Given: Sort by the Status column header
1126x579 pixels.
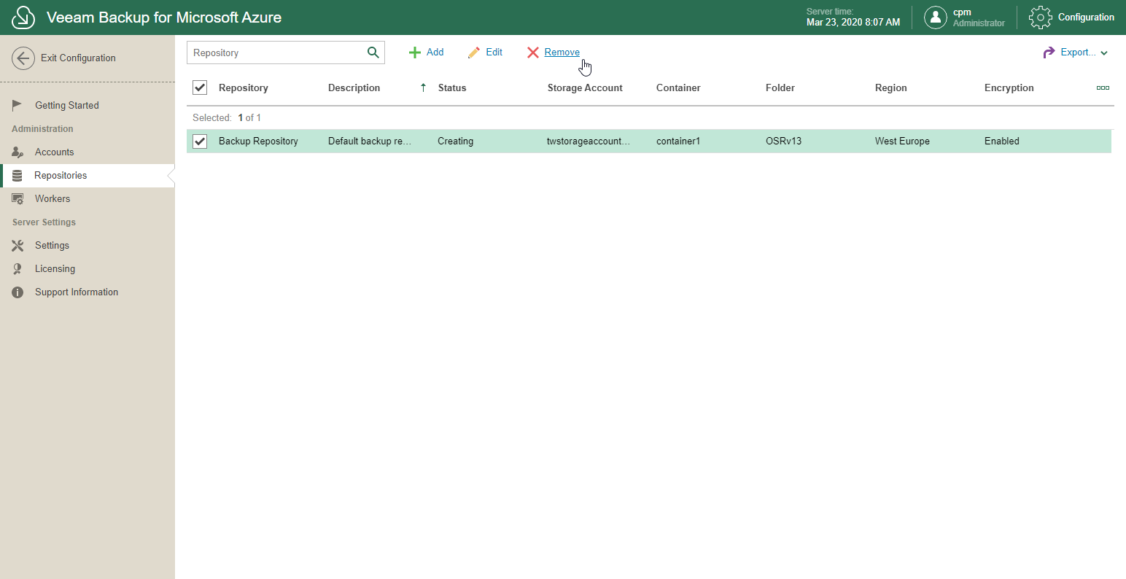Looking at the screenshot, I should [x=452, y=88].
